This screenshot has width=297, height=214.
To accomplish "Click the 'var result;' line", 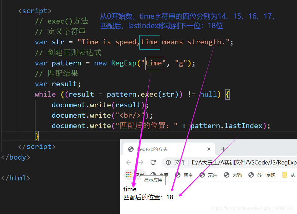I will point(58,84).
